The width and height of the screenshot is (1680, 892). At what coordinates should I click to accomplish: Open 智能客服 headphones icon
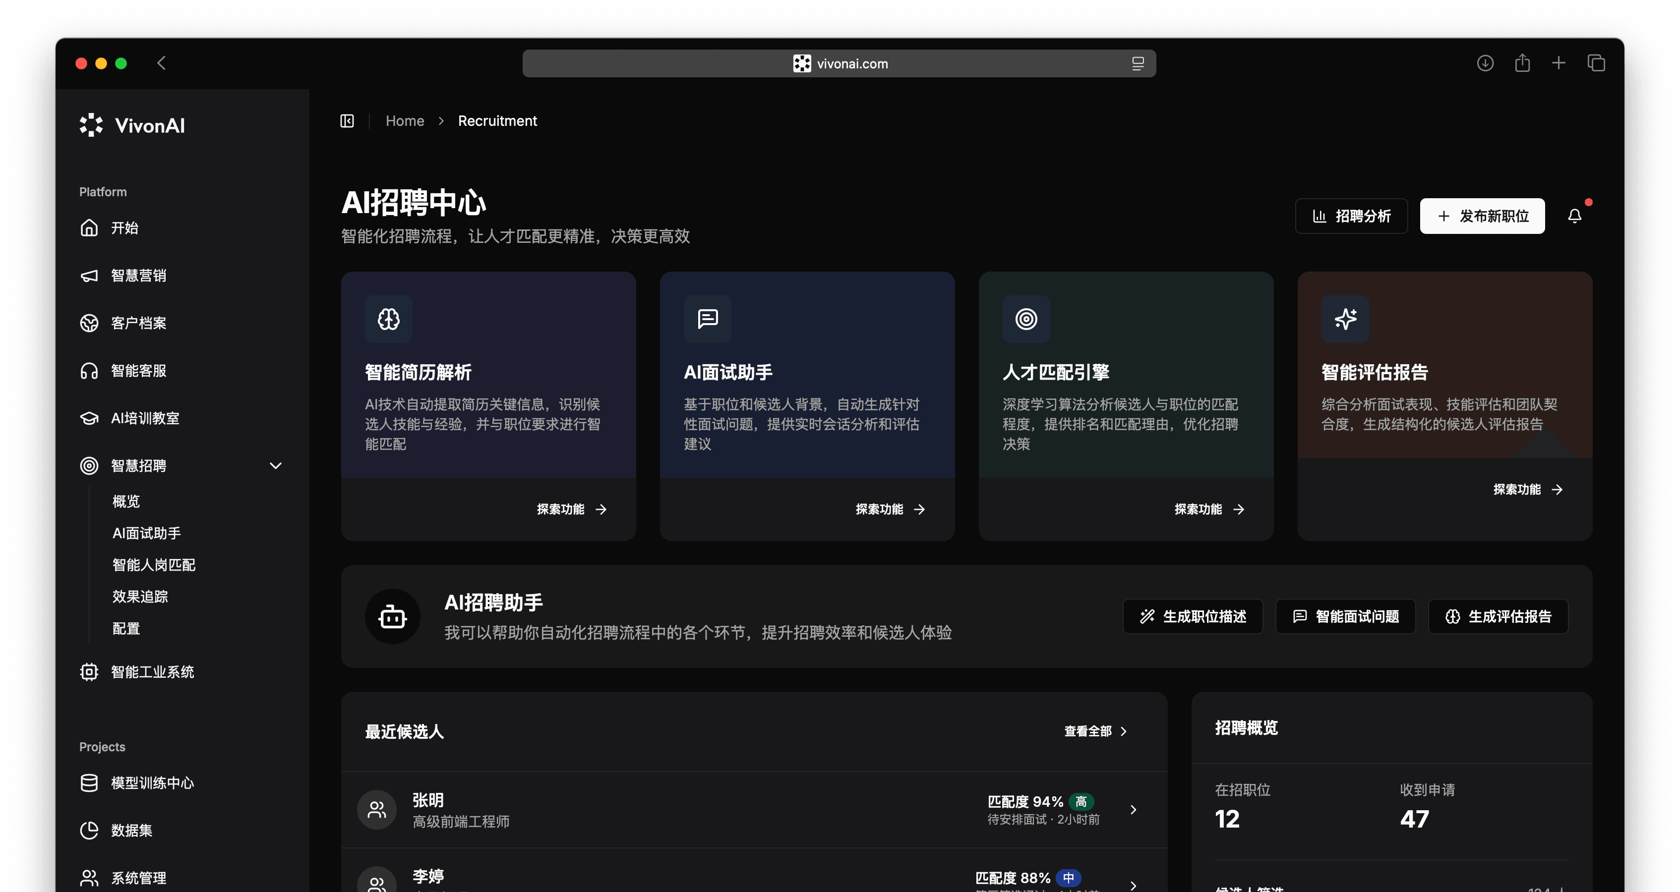pyautogui.click(x=89, y=370)
